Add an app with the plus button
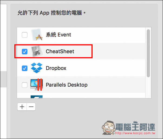 [x=22, y=107]
